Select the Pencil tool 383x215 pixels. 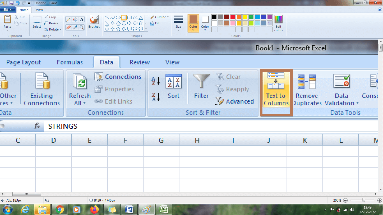(68, 20)
